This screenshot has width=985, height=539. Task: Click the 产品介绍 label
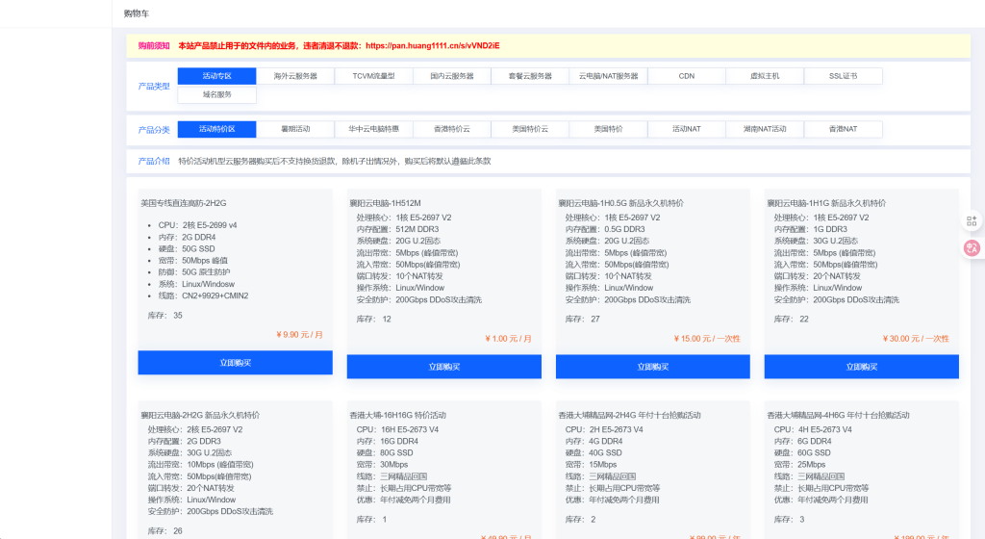coord(154,162)
